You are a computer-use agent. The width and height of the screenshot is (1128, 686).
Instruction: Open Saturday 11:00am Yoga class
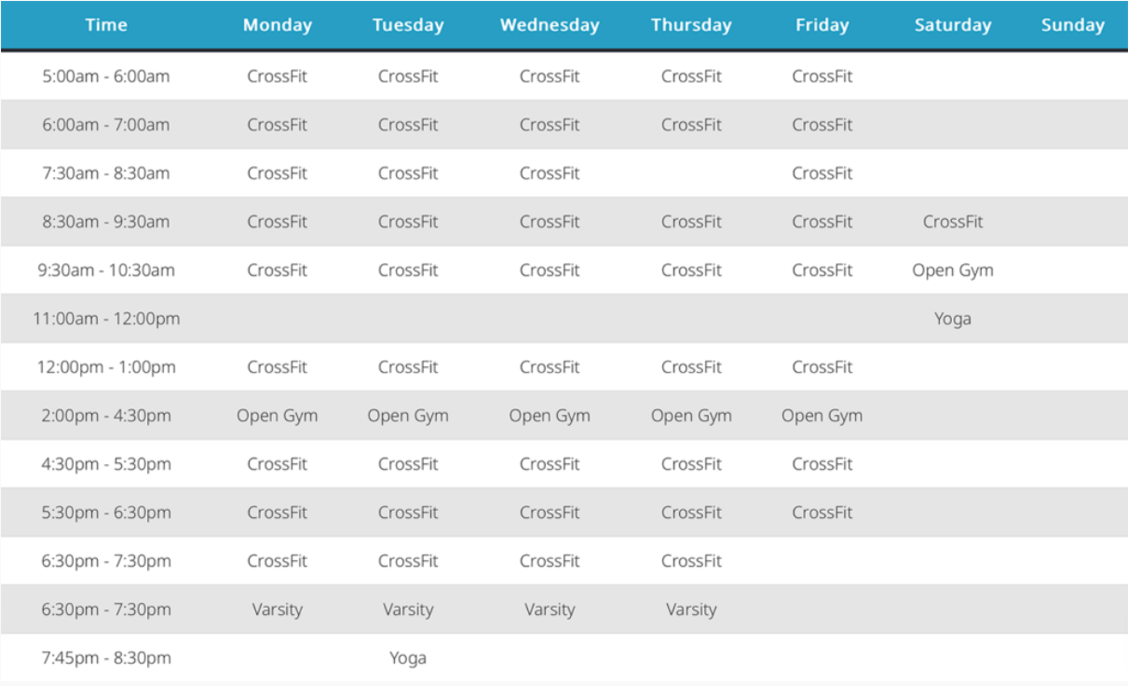click(953, 319)
